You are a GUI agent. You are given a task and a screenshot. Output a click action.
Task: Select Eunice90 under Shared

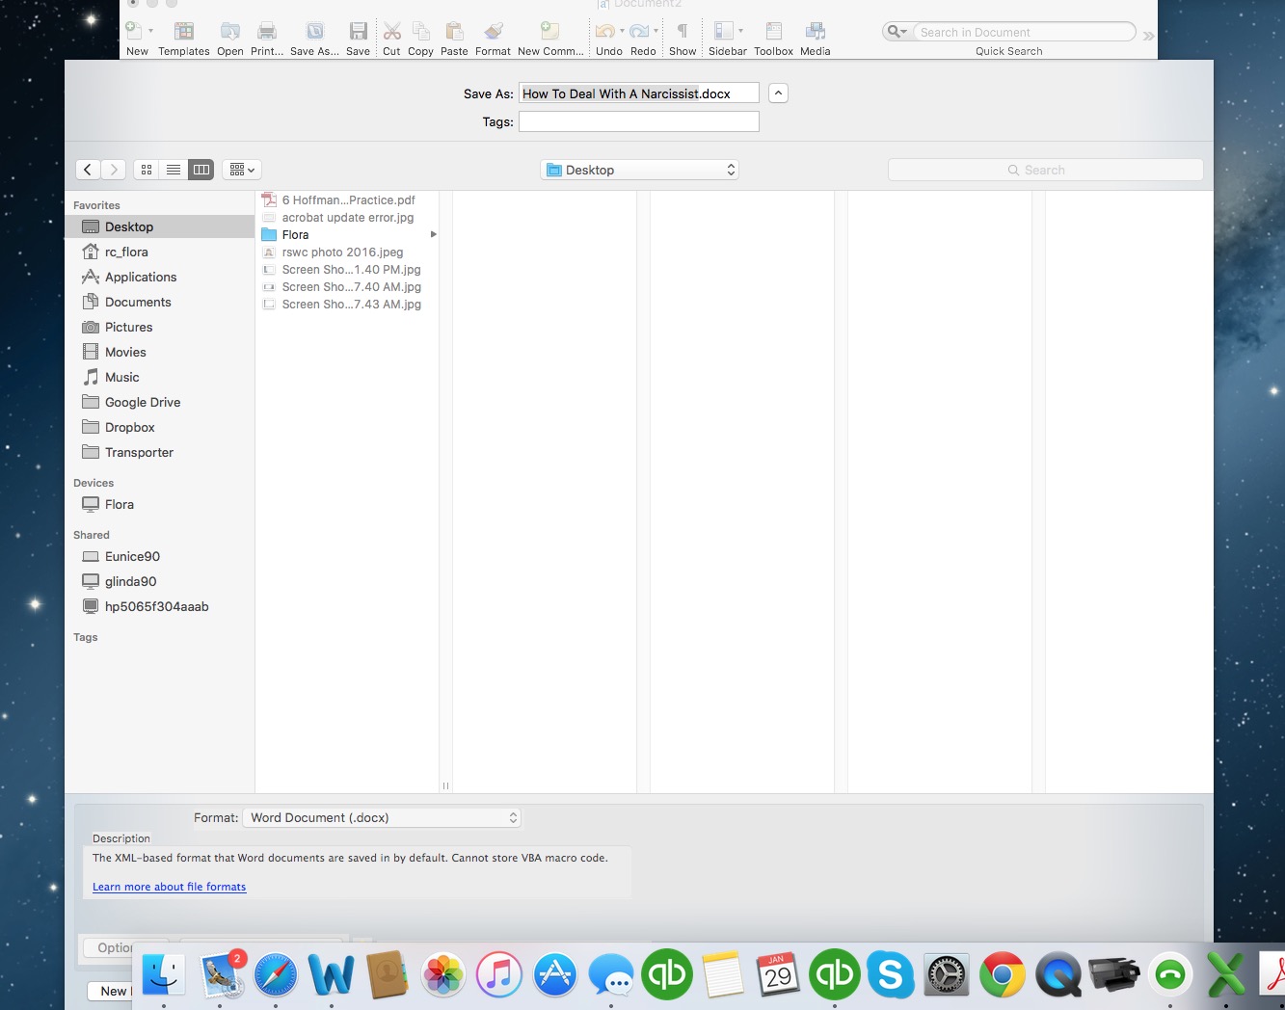pos(160,556)
